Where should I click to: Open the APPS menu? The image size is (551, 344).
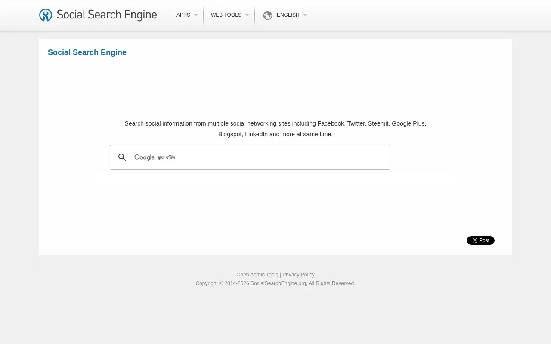183,15
